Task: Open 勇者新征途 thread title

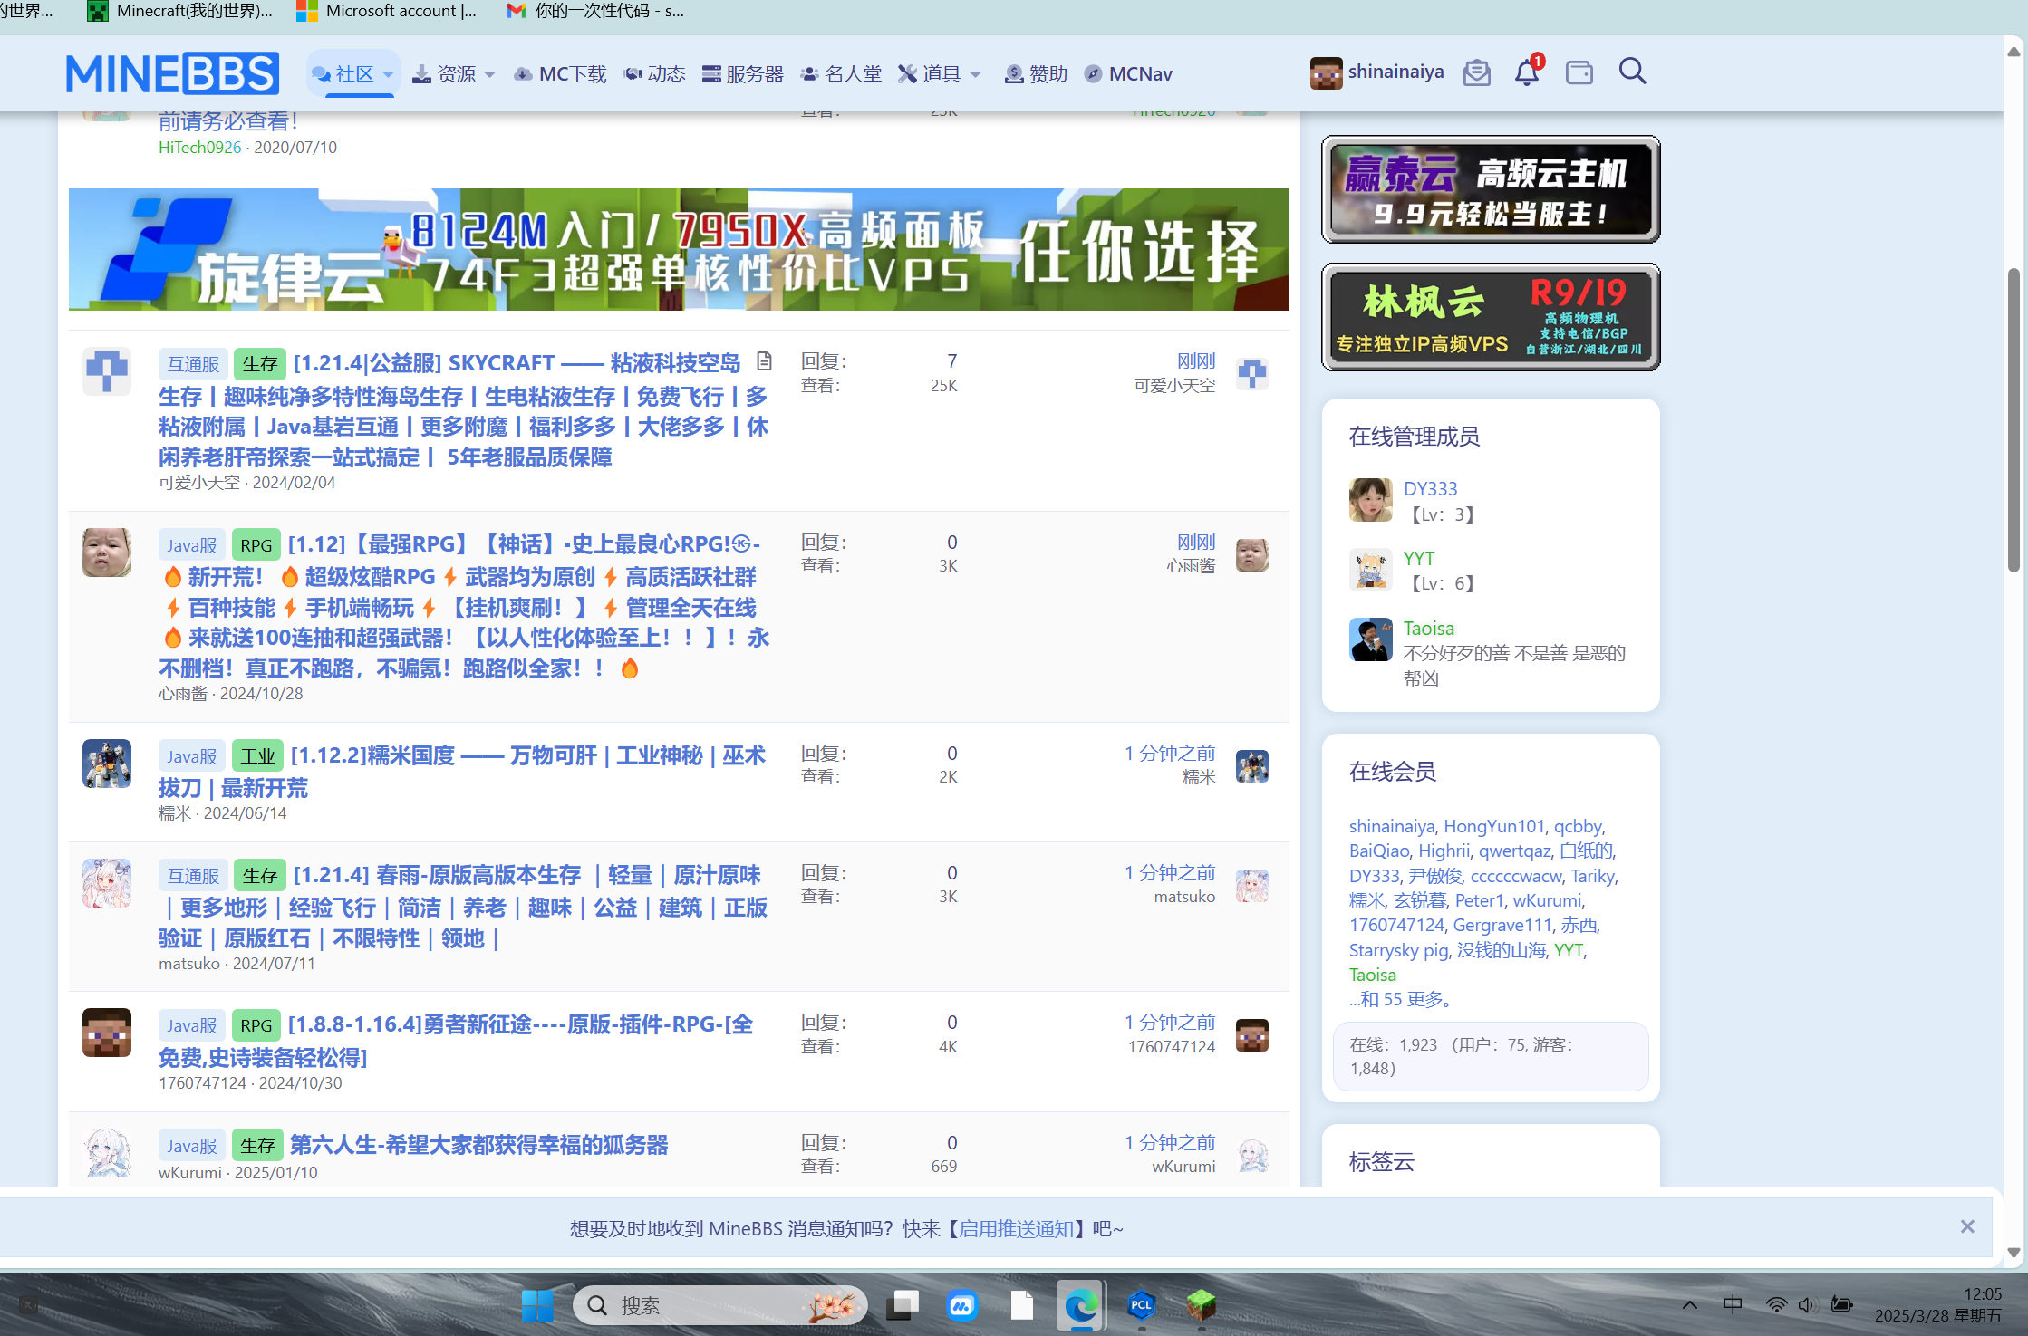Action: point(457,1041)
